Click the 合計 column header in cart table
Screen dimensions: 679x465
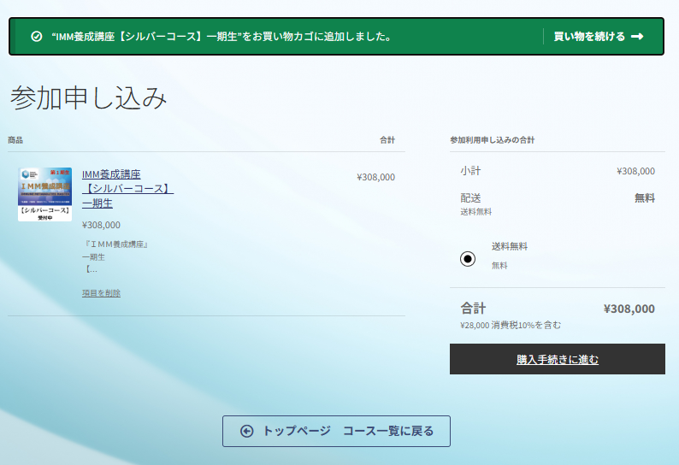(387, 140)
